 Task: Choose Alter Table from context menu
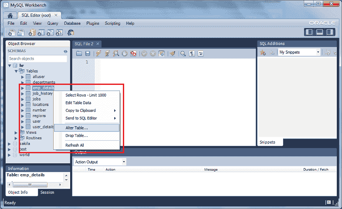[x=87, y=128]
